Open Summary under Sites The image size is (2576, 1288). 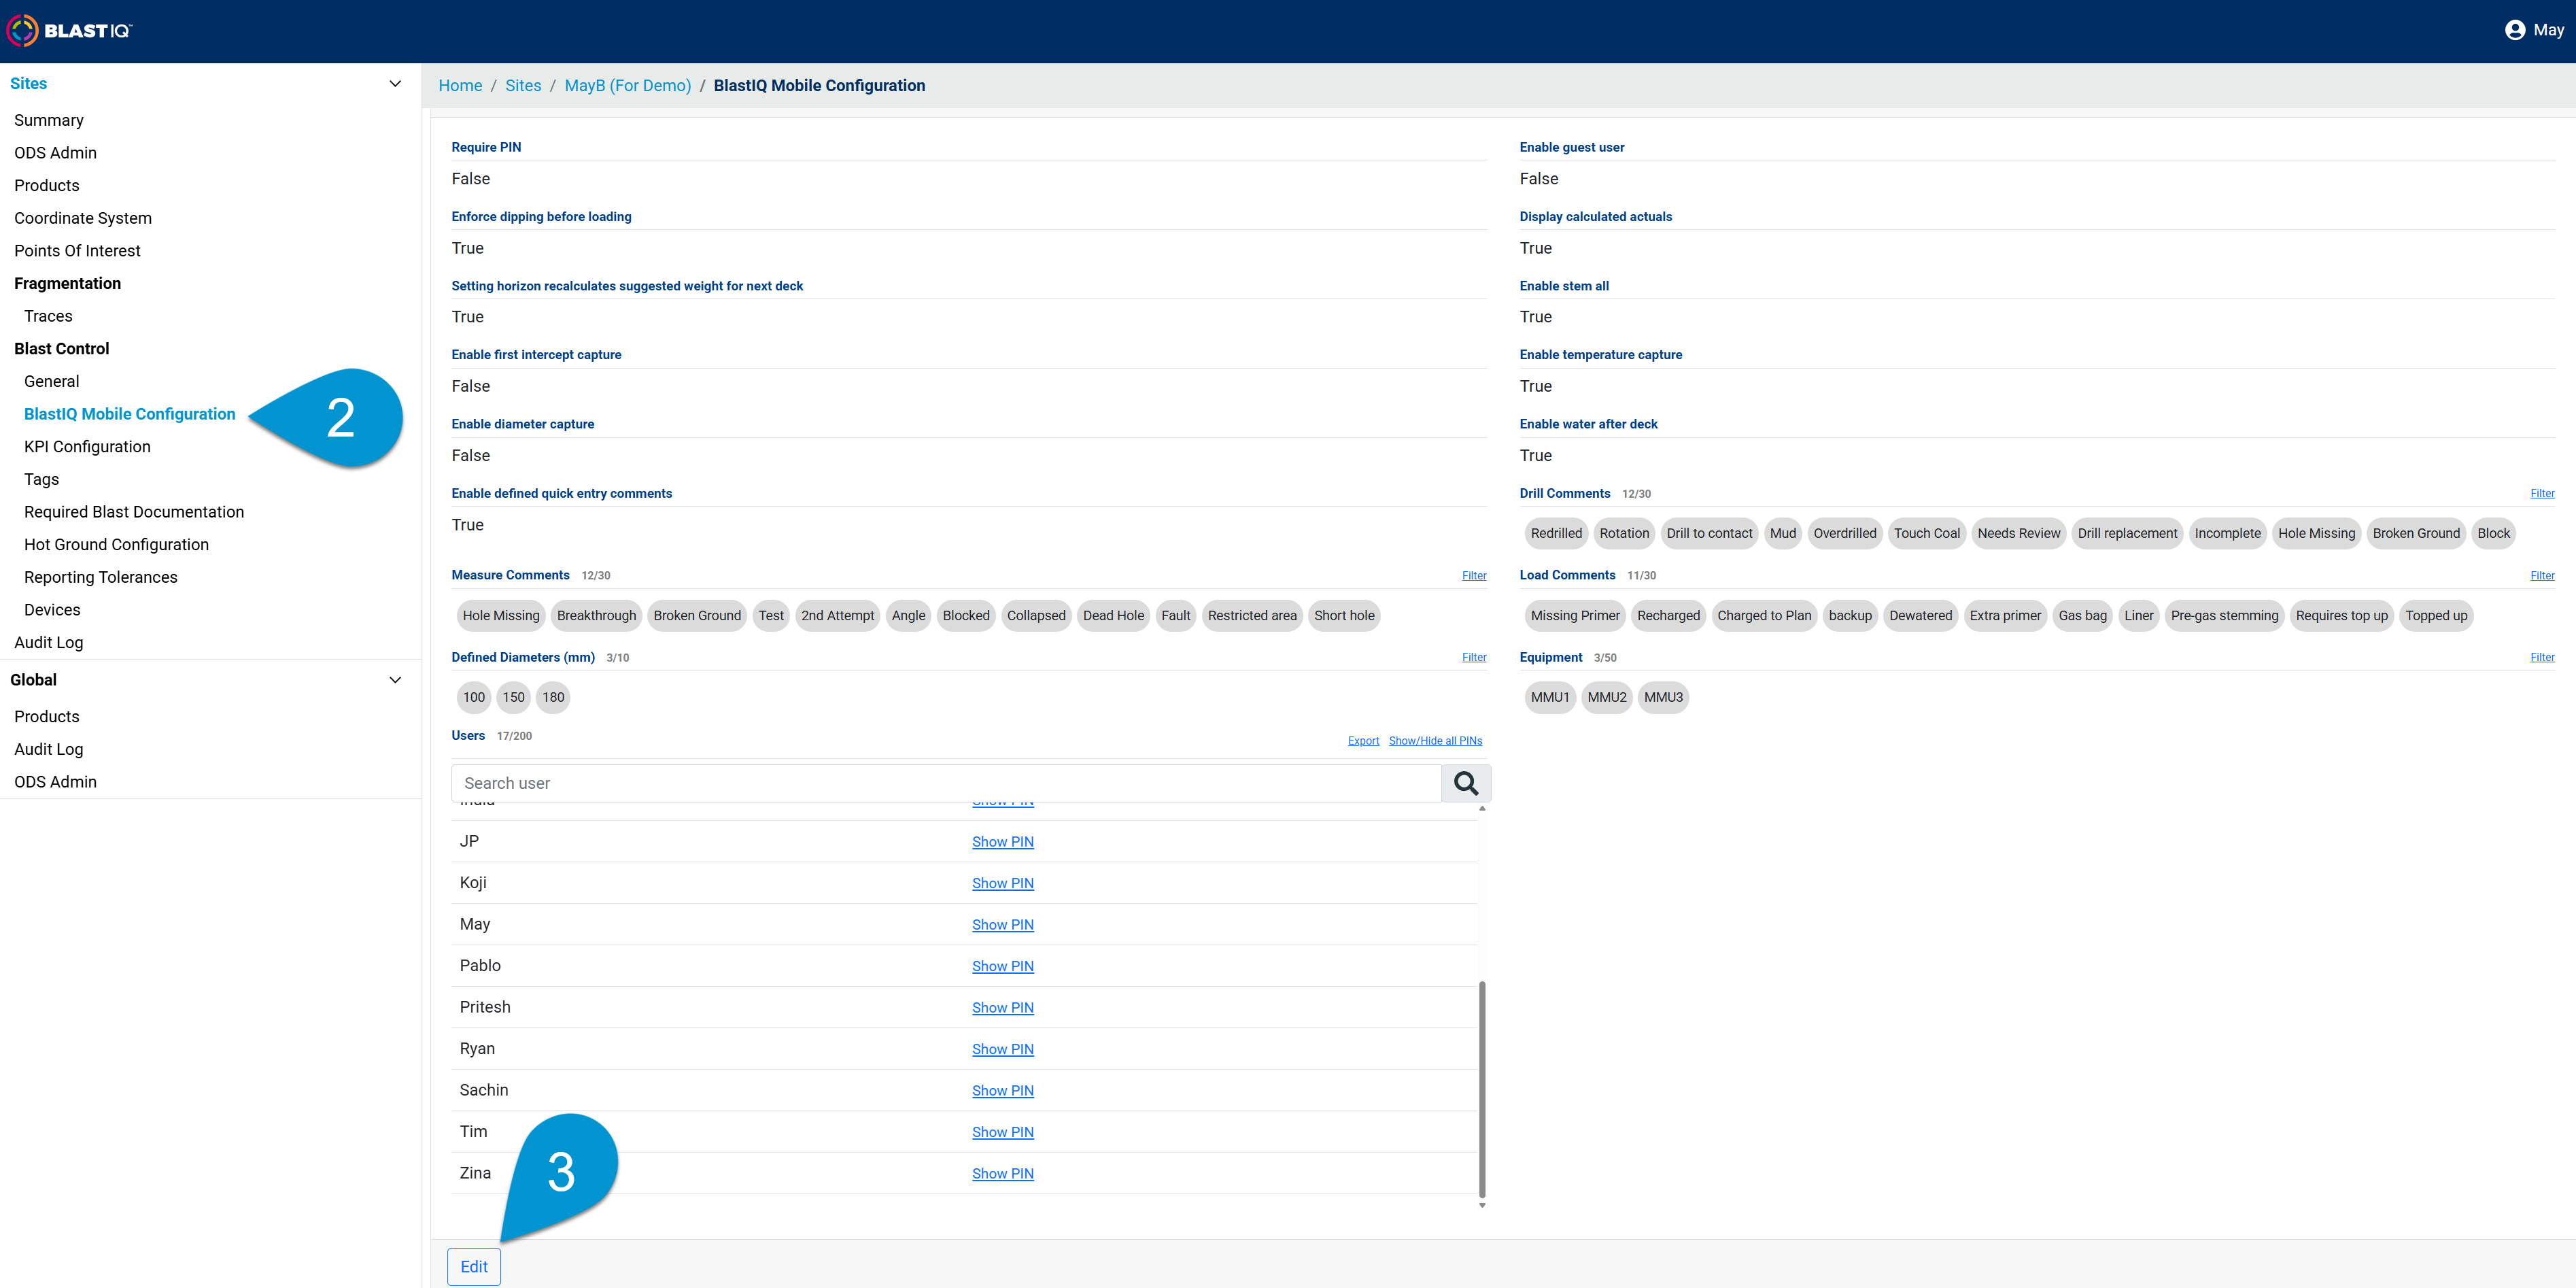(x=49, y=120)
